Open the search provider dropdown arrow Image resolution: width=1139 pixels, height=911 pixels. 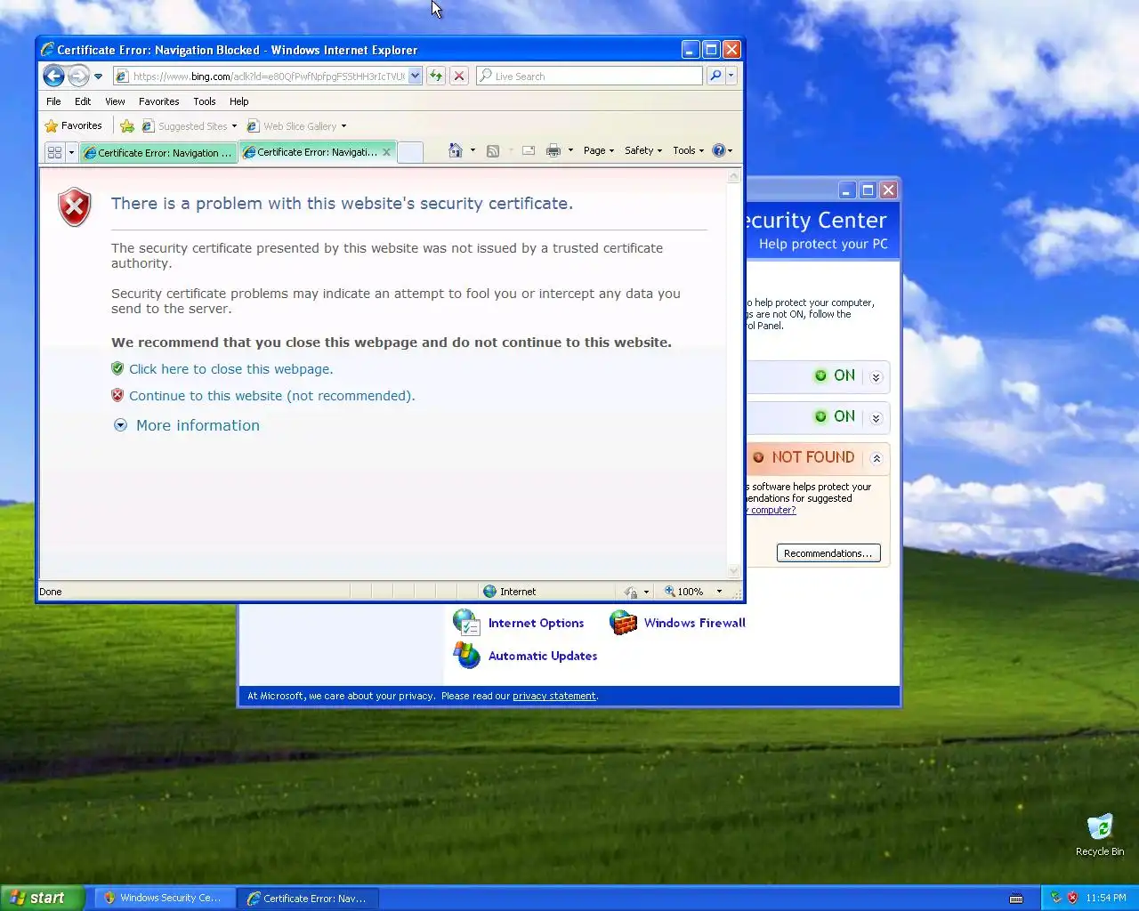tap(731, 76)
